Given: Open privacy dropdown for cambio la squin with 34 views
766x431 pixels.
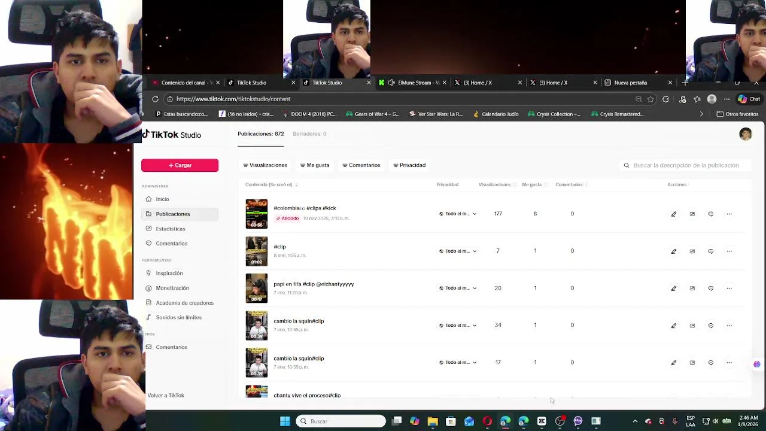Looking at the screenshot, I should tap(458, 325).
